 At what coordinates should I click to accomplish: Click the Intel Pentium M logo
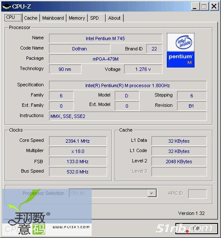(180, 50)
